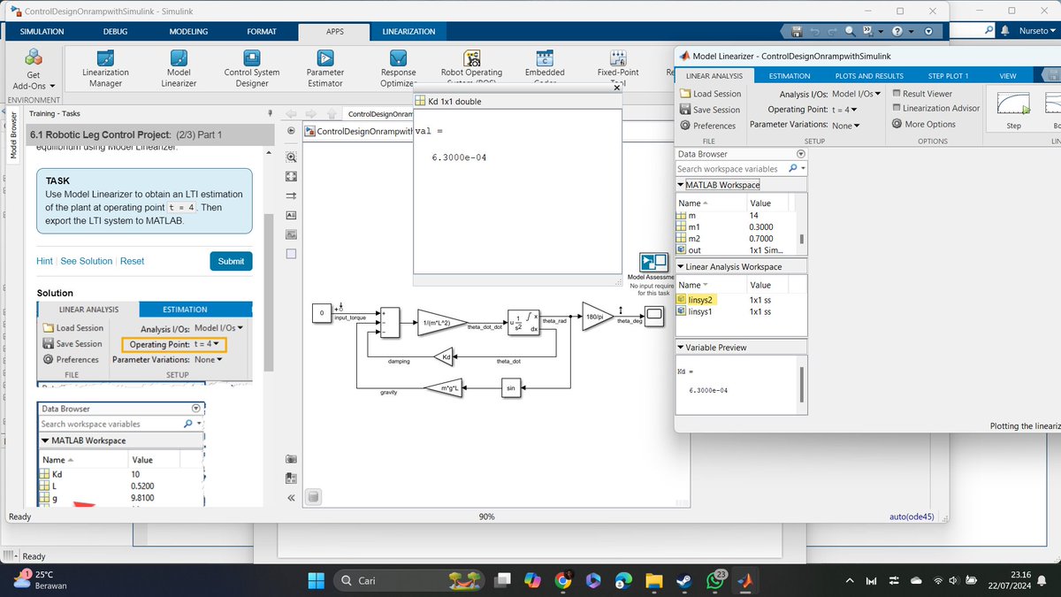Click the MATLAB icon in the taskbar
Image resolution: width=1061 pixels, height=597 pixels.
click(745, 581)
